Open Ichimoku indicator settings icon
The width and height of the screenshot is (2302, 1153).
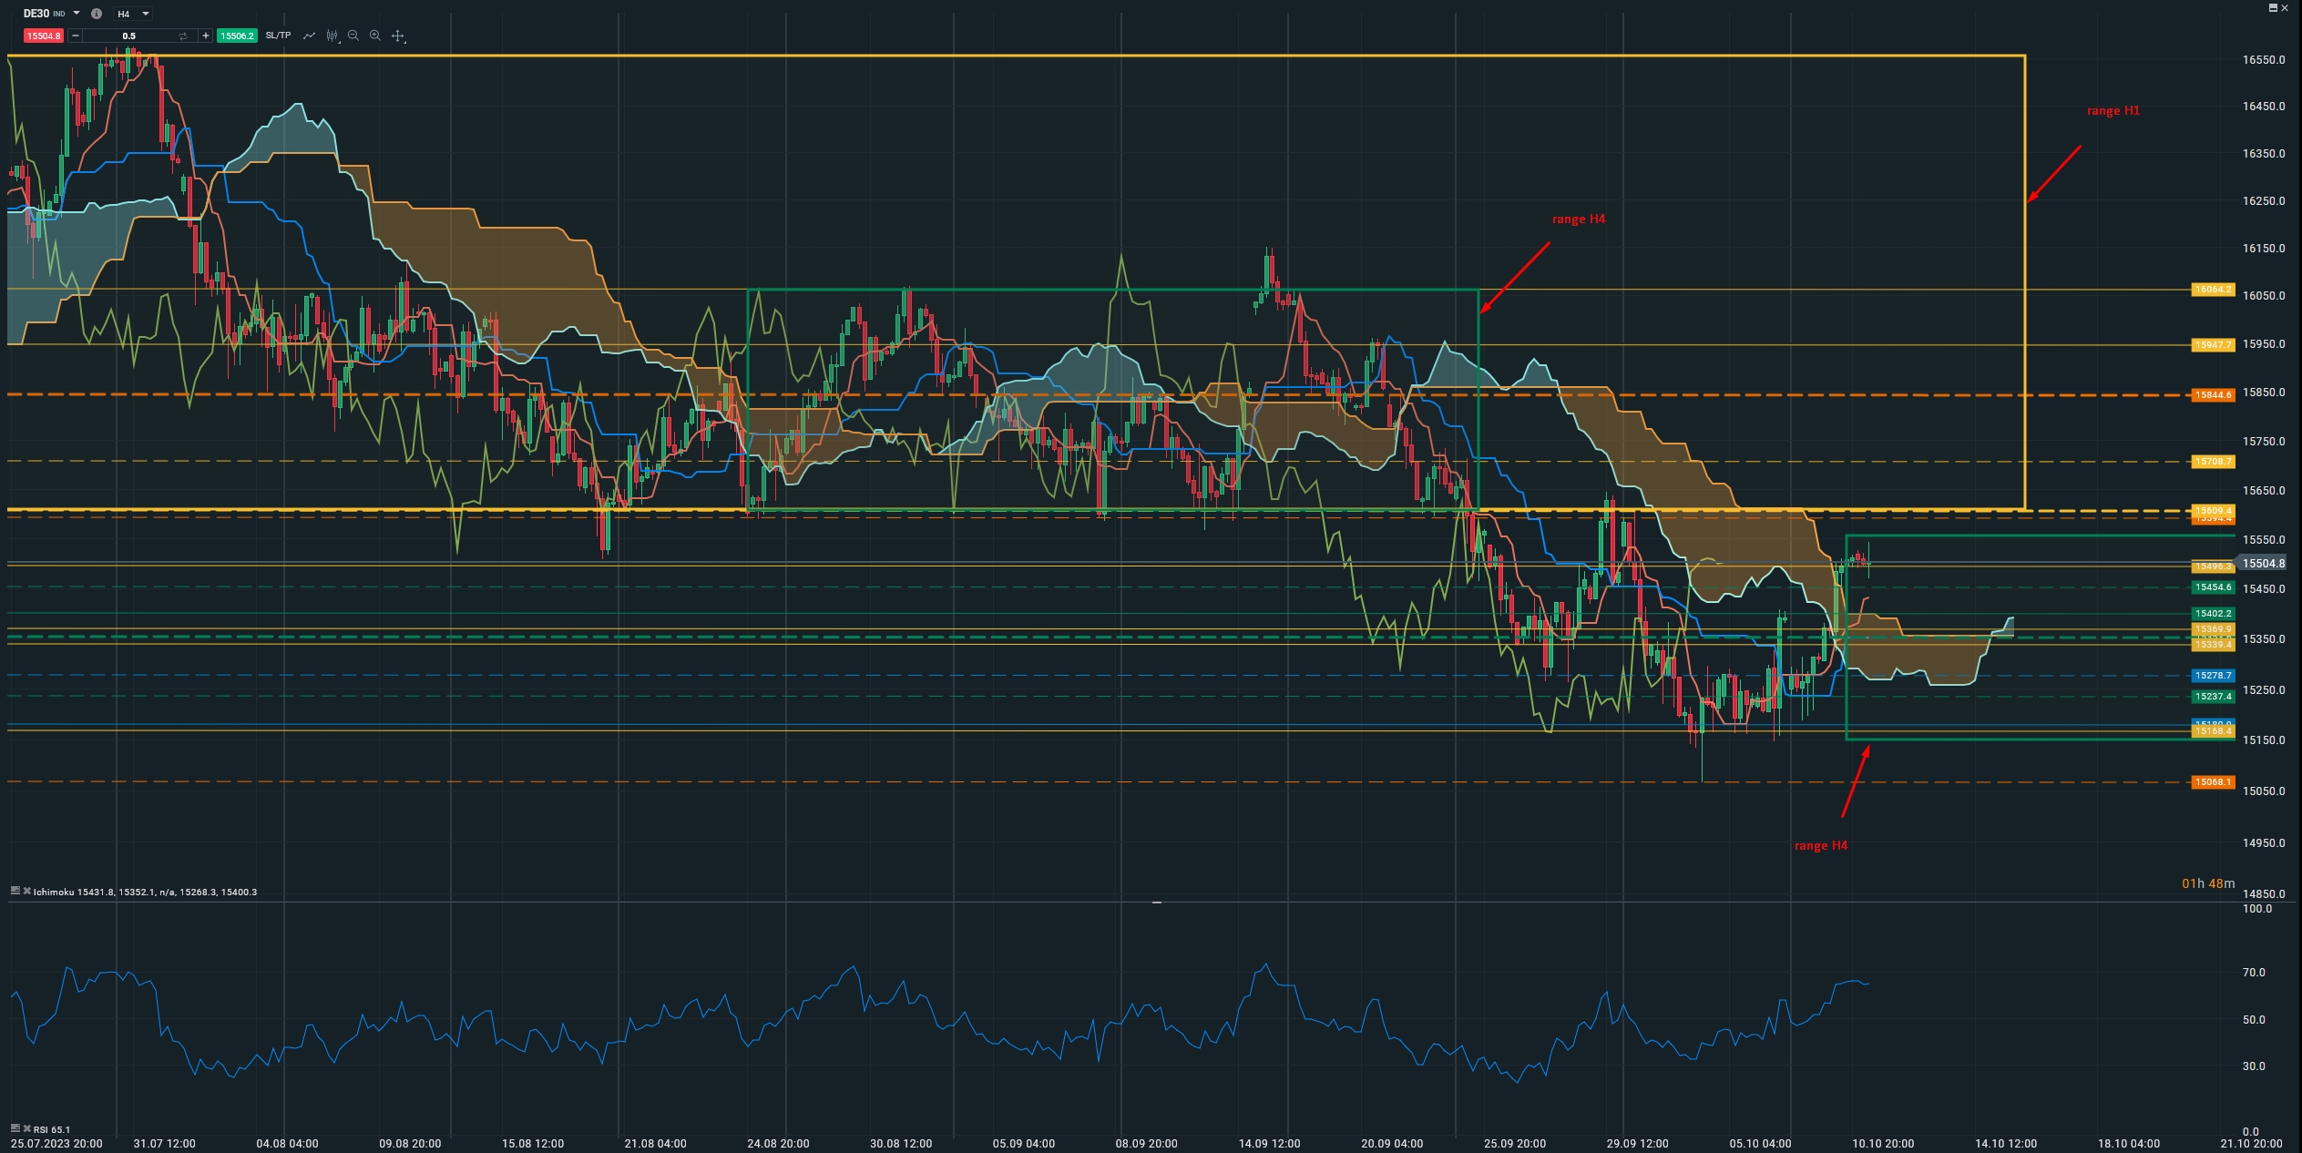click(x=15, y=891)
